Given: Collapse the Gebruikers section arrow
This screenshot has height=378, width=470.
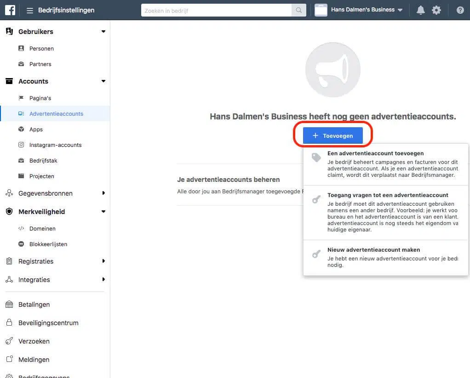Looking at the screenshot, I should point(103,32).
